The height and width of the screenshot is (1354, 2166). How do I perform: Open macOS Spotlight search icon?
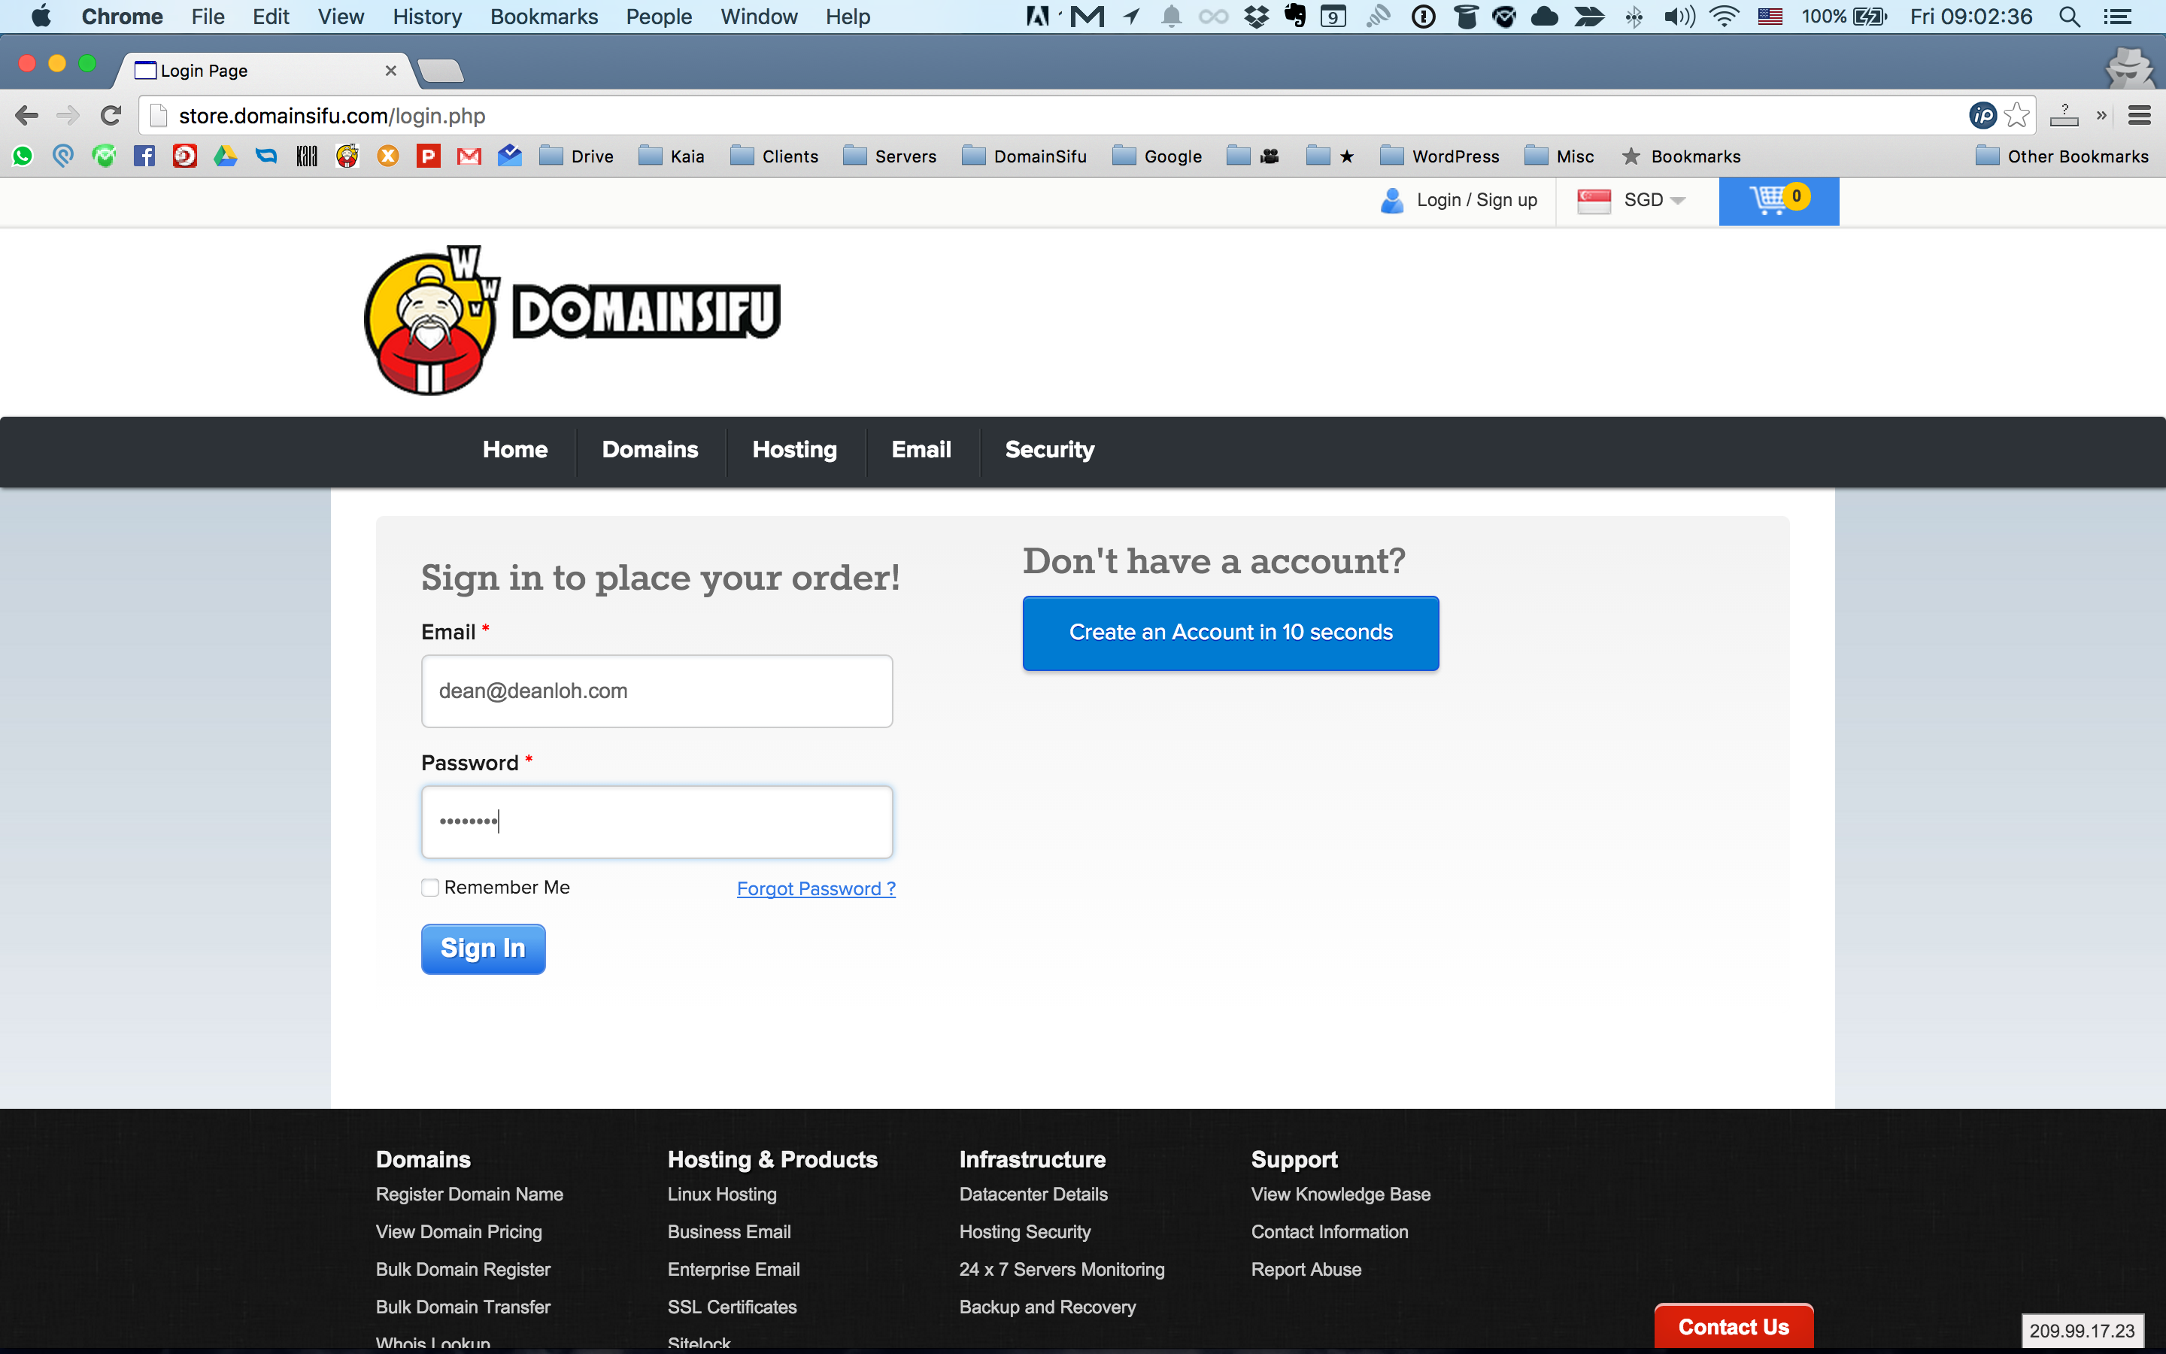coord(2069,17)
